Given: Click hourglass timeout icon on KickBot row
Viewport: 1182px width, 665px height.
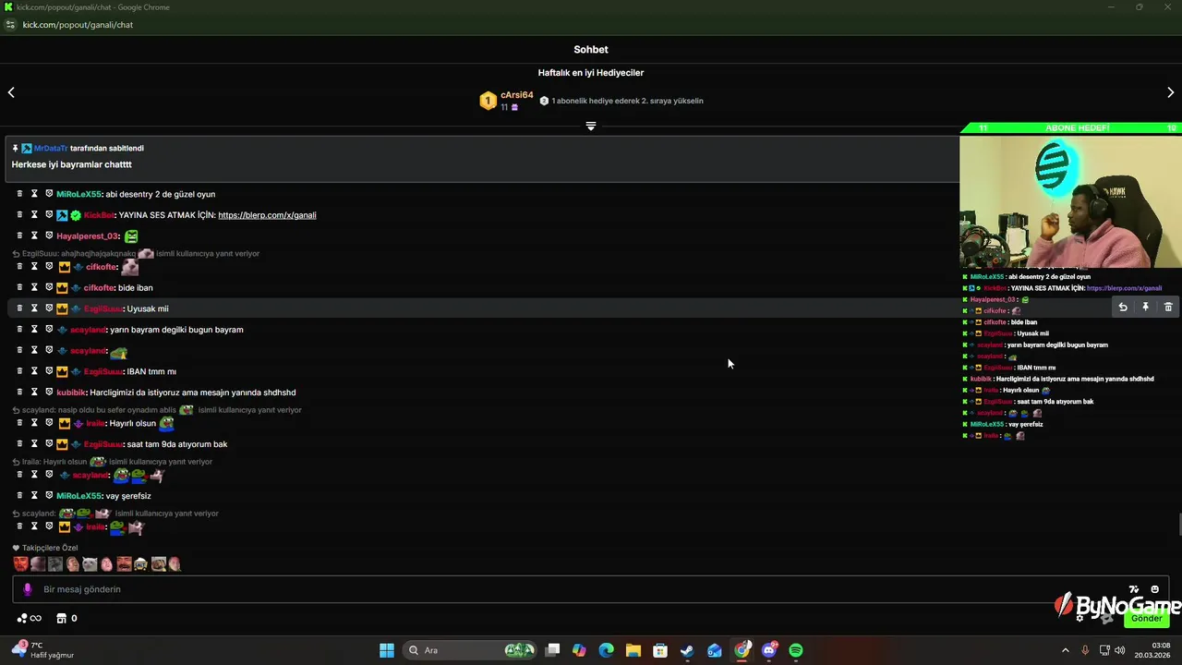Looking at the screenshot, I should (x=34, y=215).
